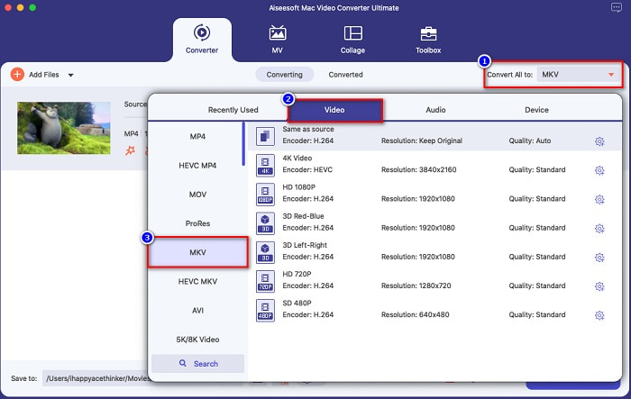
Task: Click the HD 1080P preset icon
Action: (x=265, y=195)
